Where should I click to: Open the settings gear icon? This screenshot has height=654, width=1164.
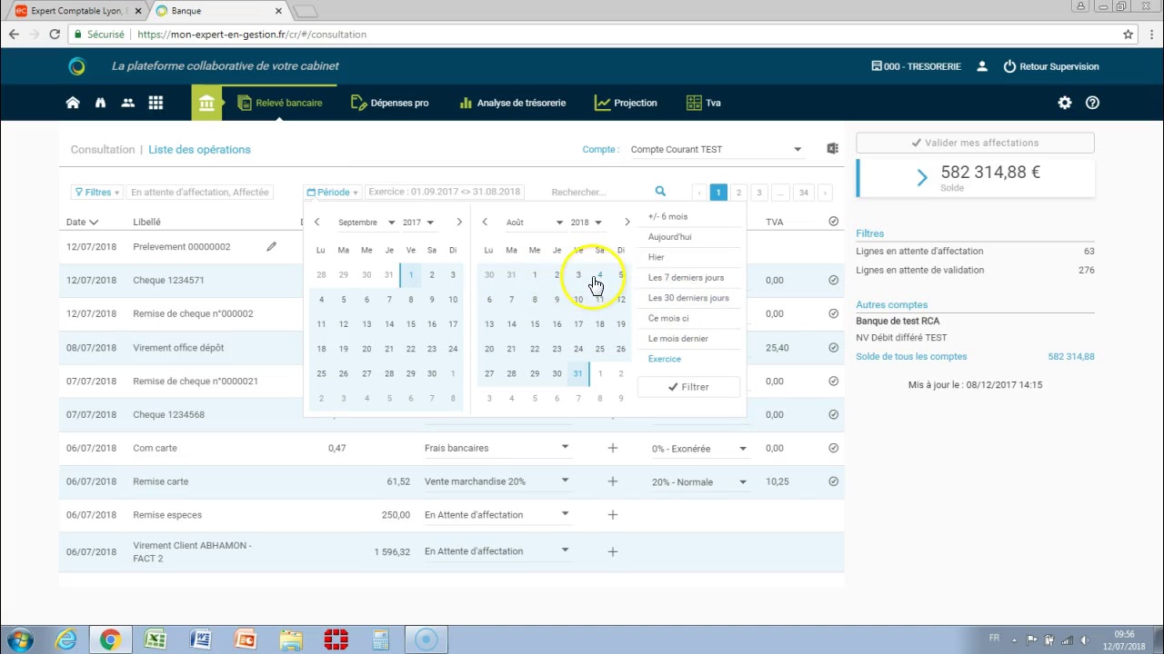click(x=1064, y=103)
